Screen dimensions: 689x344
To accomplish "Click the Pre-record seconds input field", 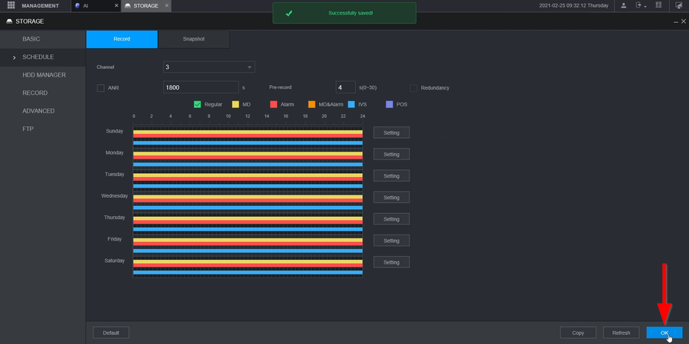I will pos(345,87).
